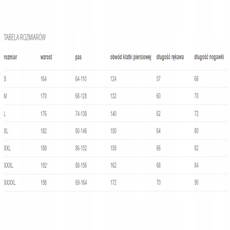Click the waist range 69-164
Image resolution: width=230 pixels, height=230 pixels.
81,183
